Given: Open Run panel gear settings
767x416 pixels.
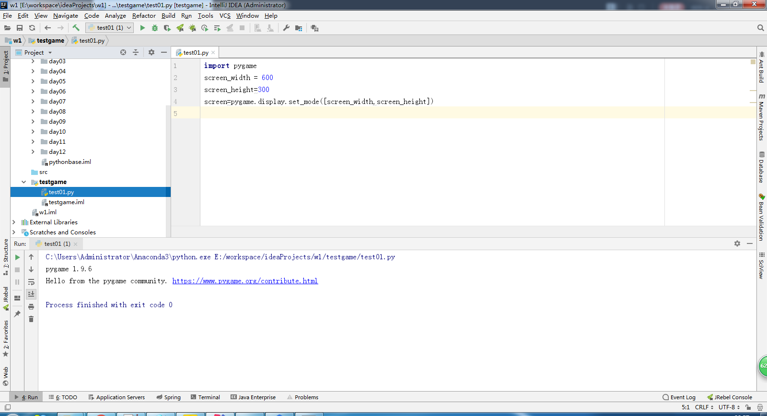Looking at the screenshot, I should tap(737, 243).
